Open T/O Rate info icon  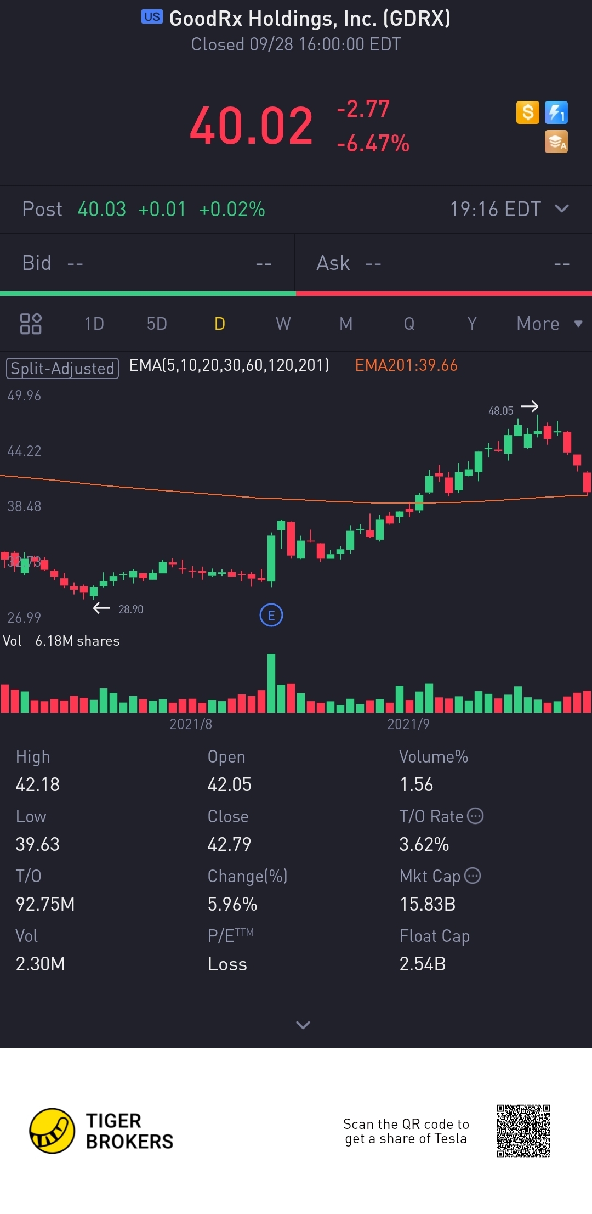pyautogui.click(x=475, y=816)
